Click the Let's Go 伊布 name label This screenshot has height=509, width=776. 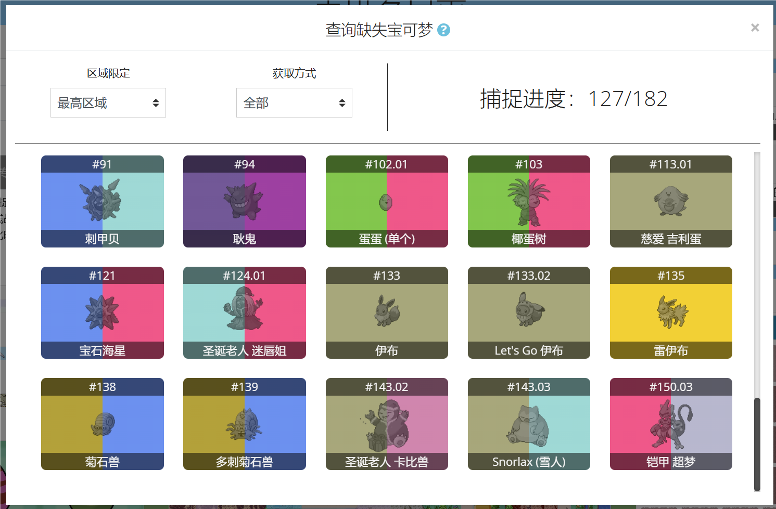click(529, 350)
